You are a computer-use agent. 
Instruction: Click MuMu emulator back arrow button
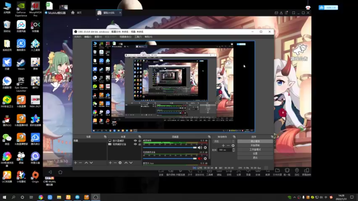tap(50, 172)
